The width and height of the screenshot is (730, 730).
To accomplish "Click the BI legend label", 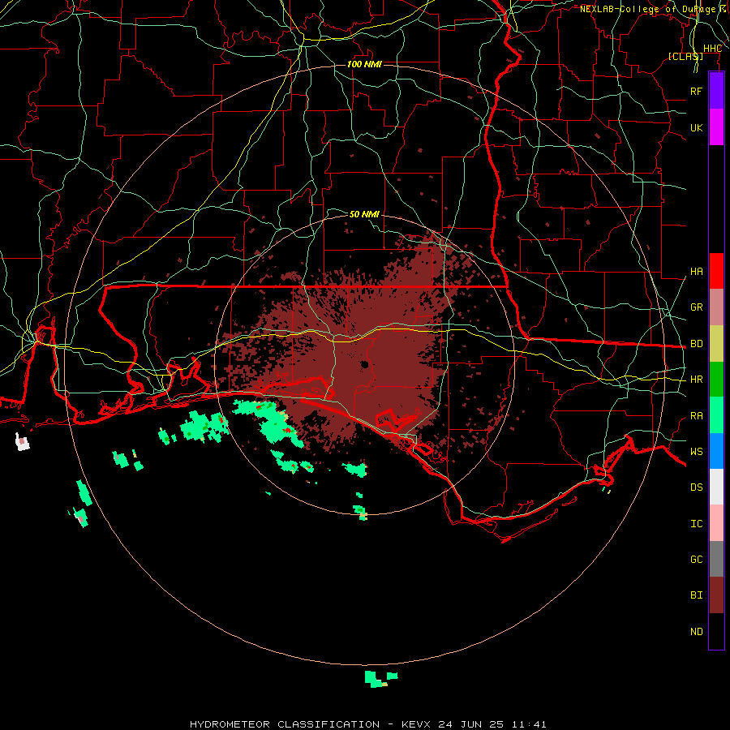I will [x=696, y=595].
